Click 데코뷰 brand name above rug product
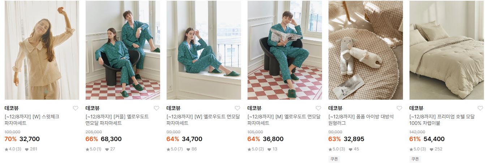 (335, 108)
